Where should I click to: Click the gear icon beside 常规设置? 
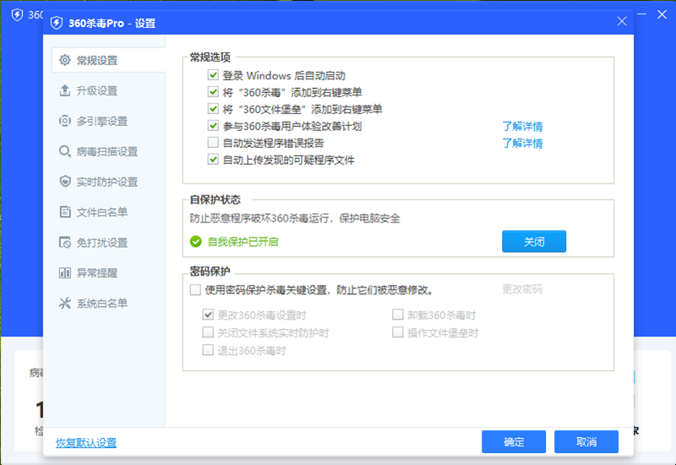[x=64, y=61]
